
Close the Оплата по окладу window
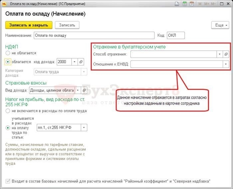click(x=228, y=4)
